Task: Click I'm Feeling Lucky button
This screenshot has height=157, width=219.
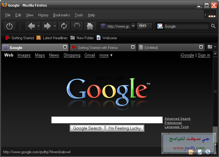Action: (125, 128)
